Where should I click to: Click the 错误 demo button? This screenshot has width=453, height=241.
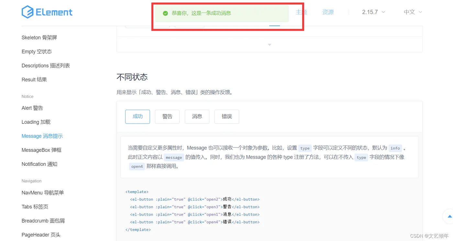pyautogui.click(x=226, y=116)
